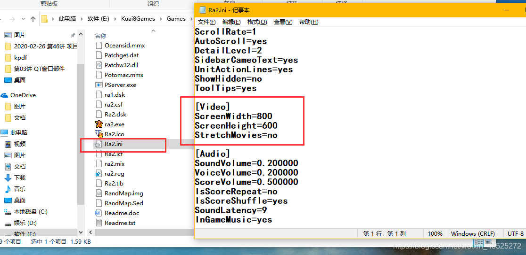The height and width of the screenshot is (255, 526).
Task: Click the ra2.csf file icon
Action: click(99, 104)
